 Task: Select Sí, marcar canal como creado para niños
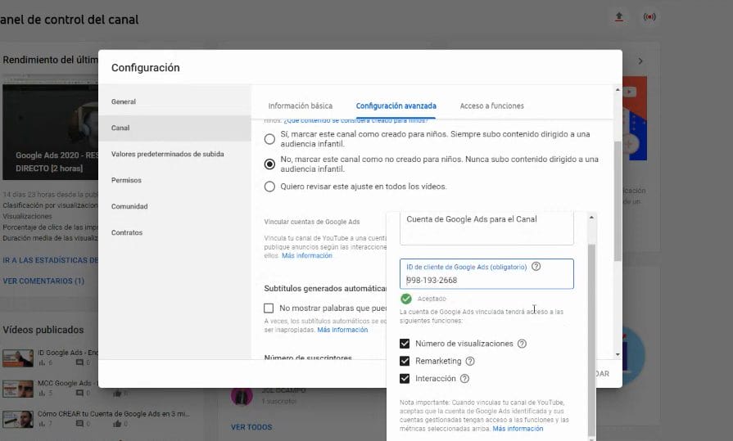269,139
